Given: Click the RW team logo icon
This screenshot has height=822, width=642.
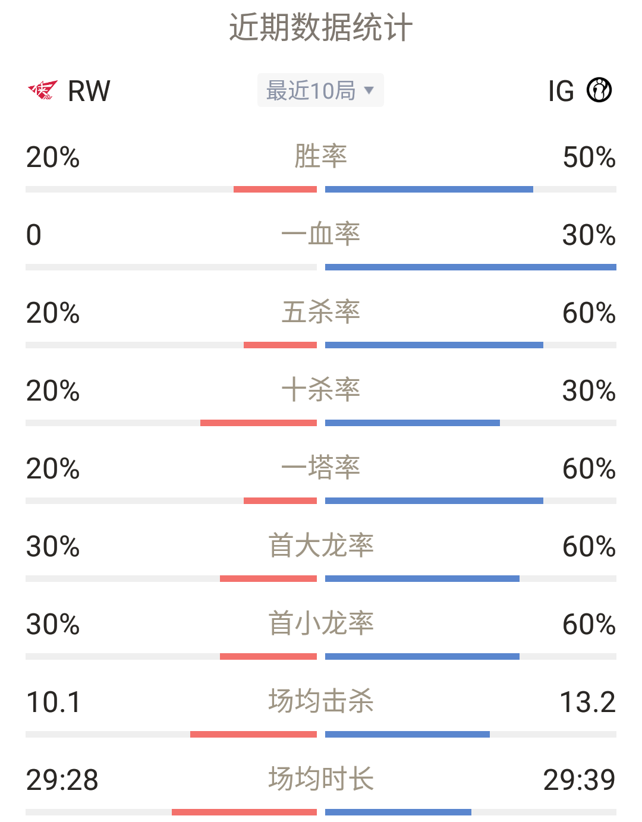Looking at the screenshot, I should [x=43, y=90].
